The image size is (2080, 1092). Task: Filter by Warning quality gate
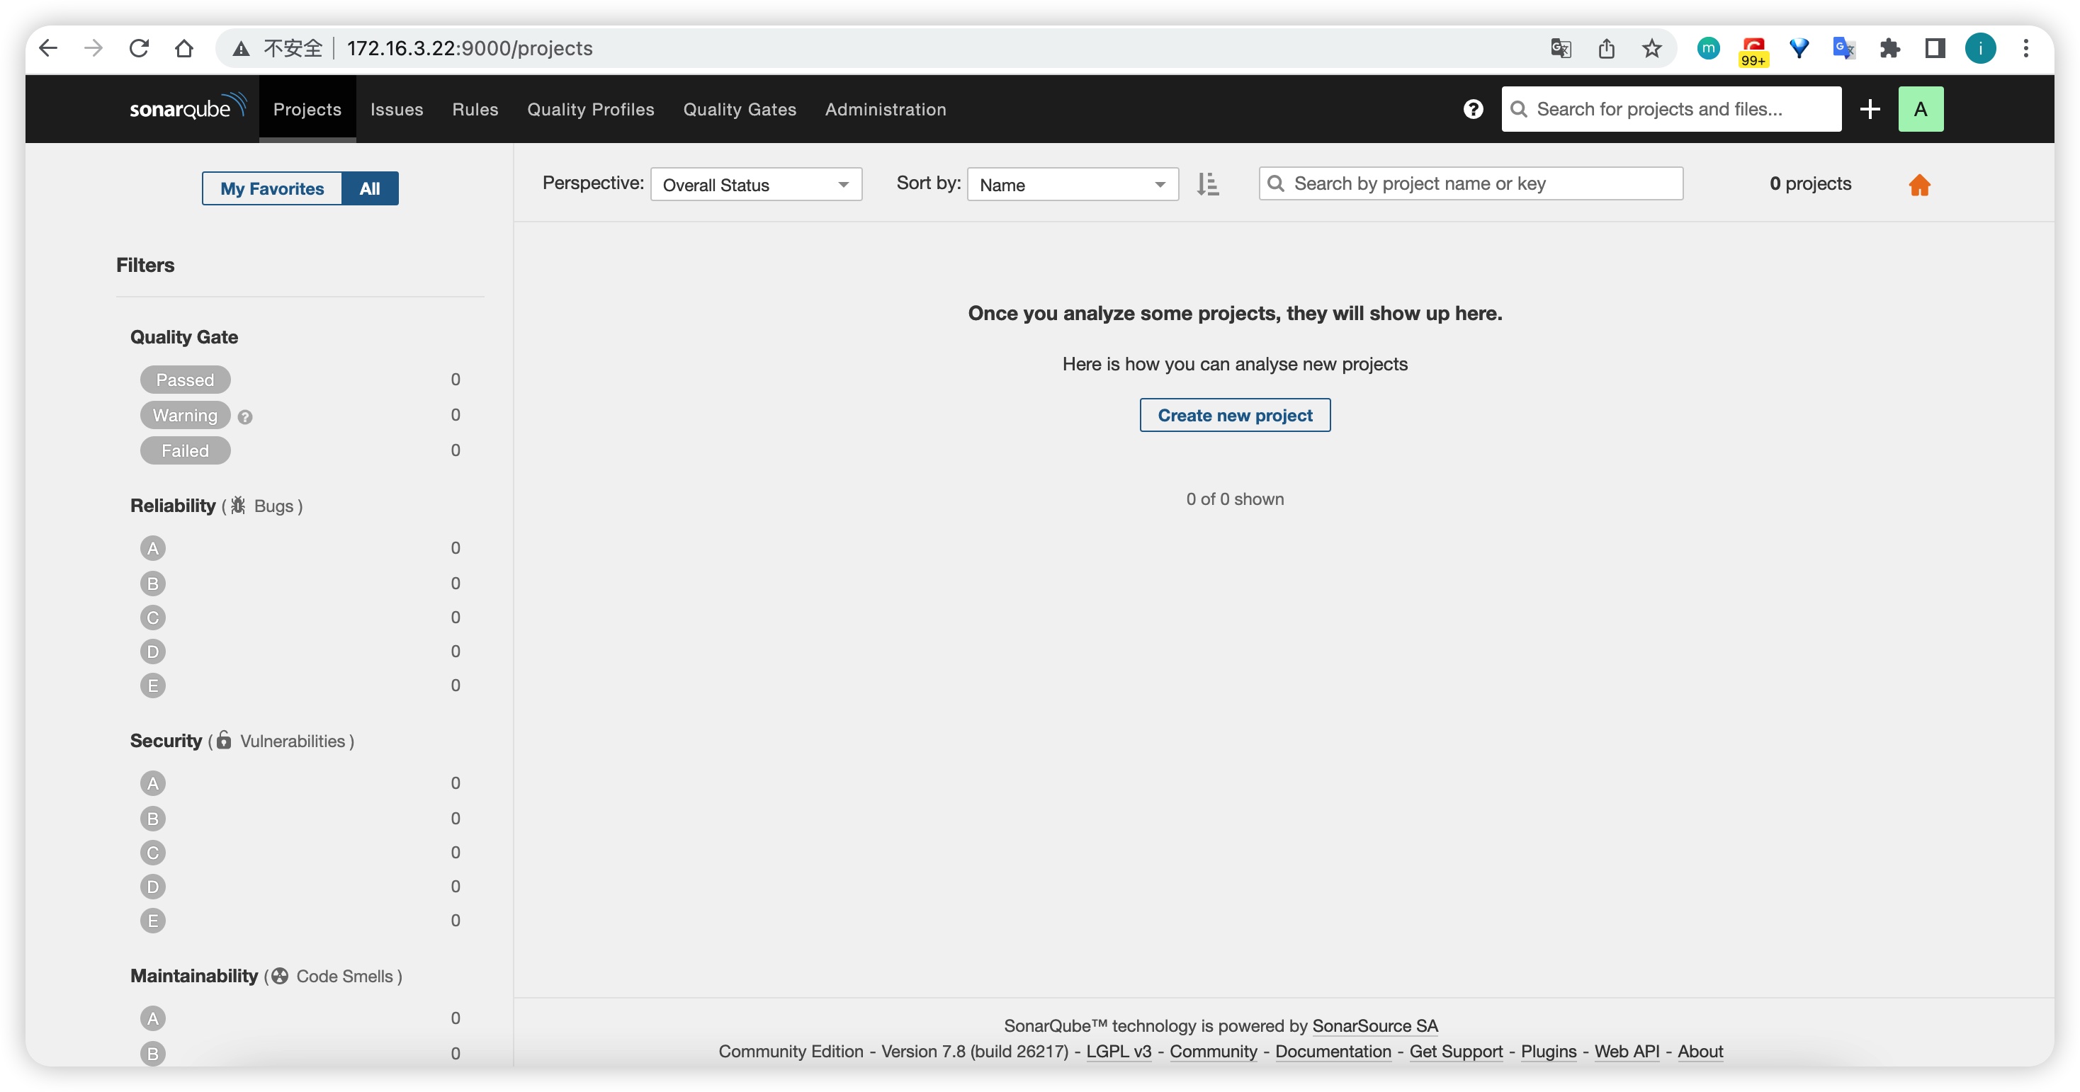pos(185,415)
